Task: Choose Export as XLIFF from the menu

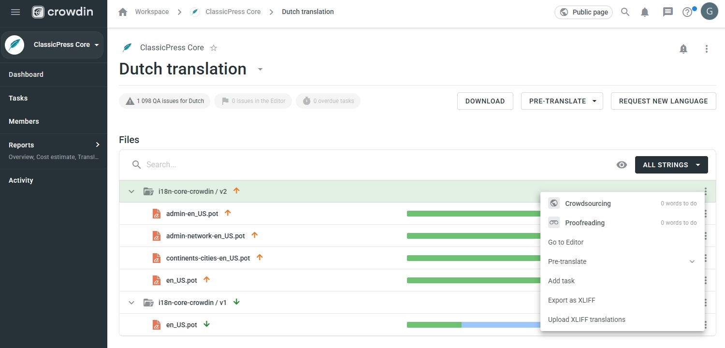Action: coord(571,300)
